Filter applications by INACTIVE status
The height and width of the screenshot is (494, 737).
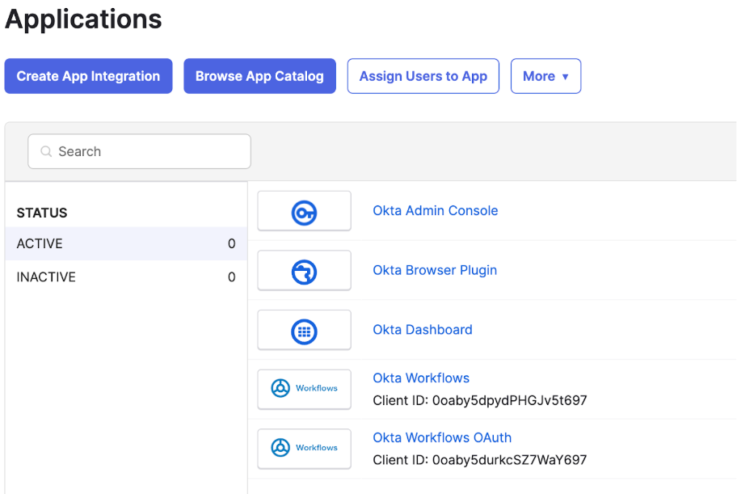[126, 277]
